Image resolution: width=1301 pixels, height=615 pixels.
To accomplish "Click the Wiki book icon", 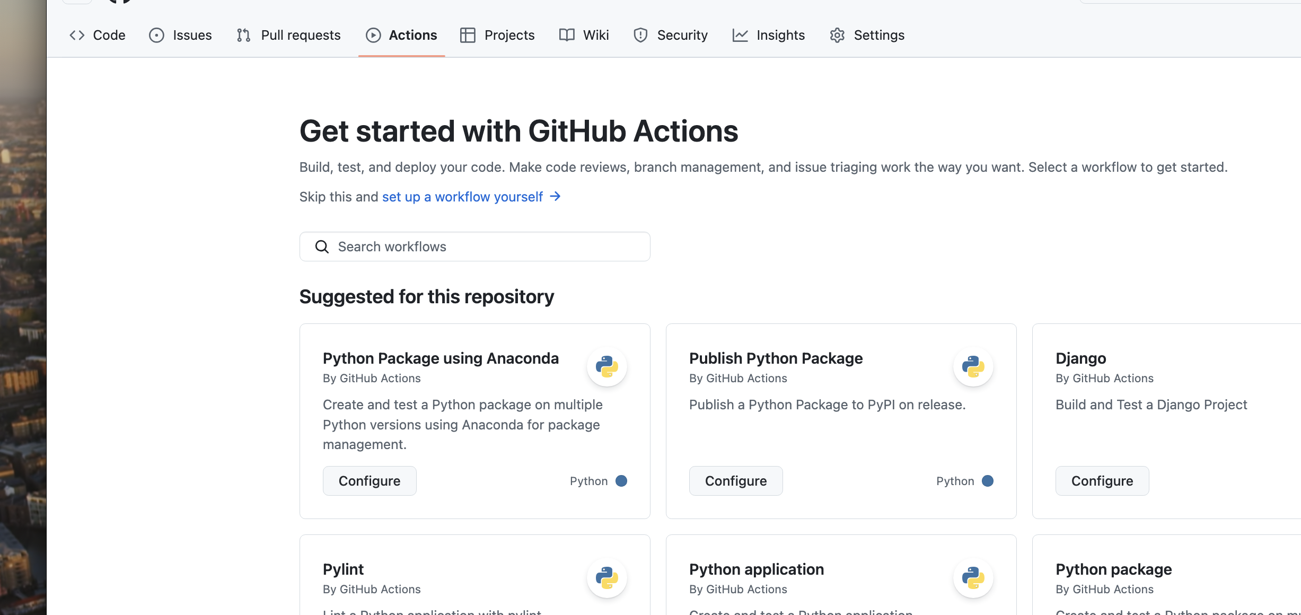I will pos(567,36).
